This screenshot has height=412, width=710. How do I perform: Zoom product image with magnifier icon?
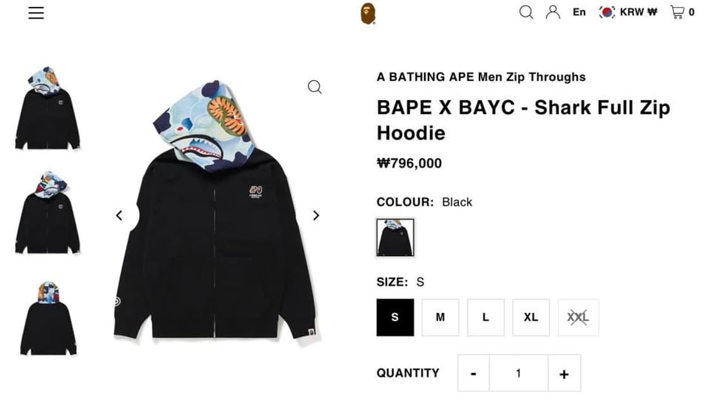point(315,87)
